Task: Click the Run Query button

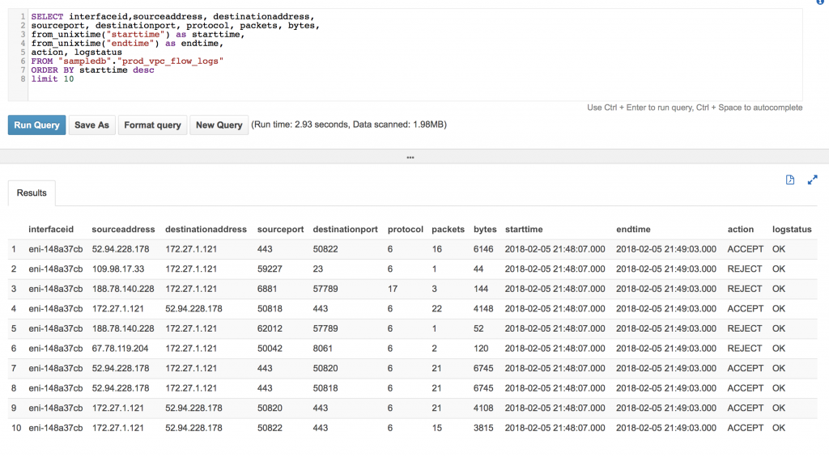Action: 36,125
